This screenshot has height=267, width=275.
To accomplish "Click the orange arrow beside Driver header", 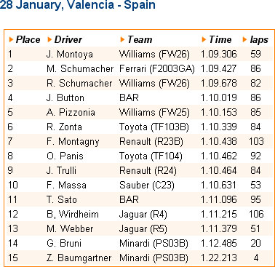I will pos(49,39).
